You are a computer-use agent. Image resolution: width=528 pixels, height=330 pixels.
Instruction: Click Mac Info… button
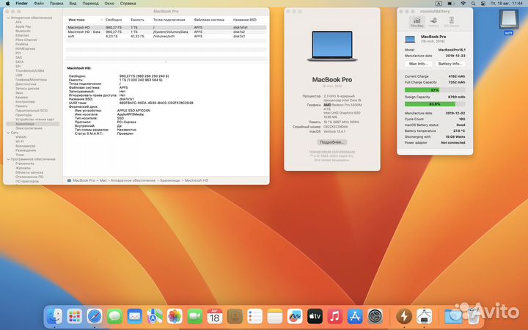[418, 64]
